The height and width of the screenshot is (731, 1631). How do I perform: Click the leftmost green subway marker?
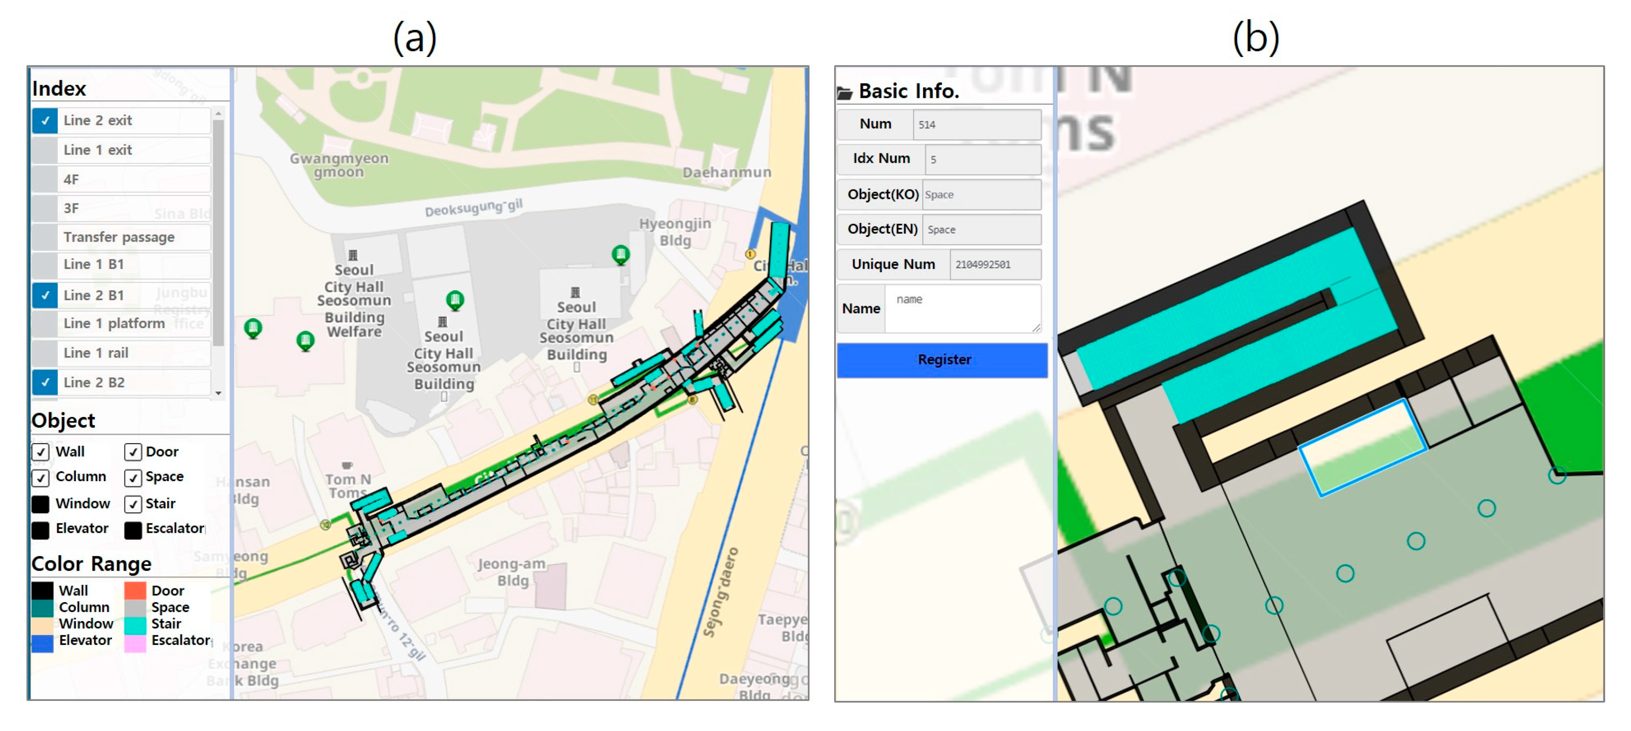coord(253,327)
